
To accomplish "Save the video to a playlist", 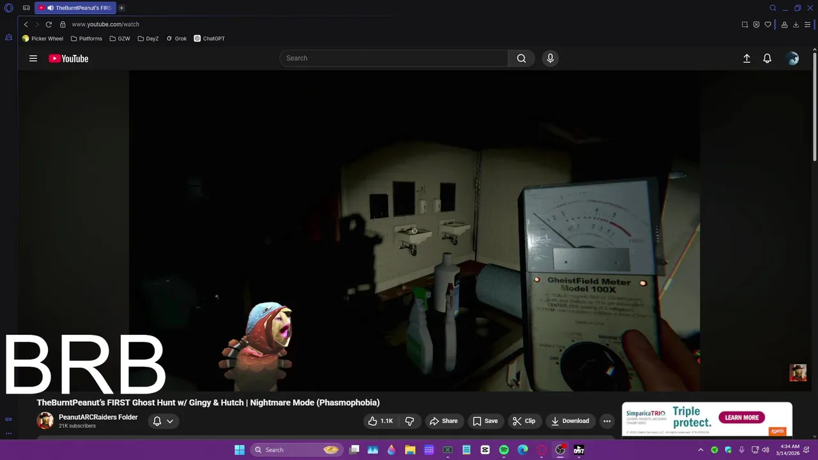I will (485, 421).
